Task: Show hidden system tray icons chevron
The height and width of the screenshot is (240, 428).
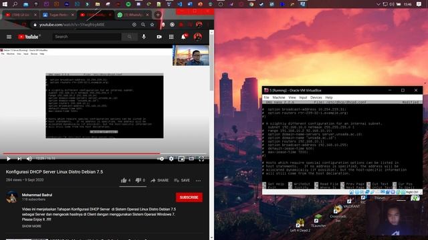Action: (378, 4)
